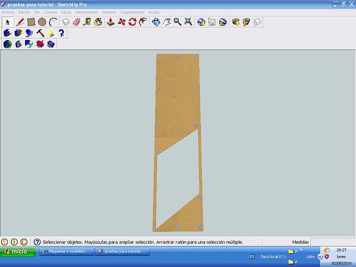
Task: Select the Arc drawing tool
Action: tap(53, 22)
